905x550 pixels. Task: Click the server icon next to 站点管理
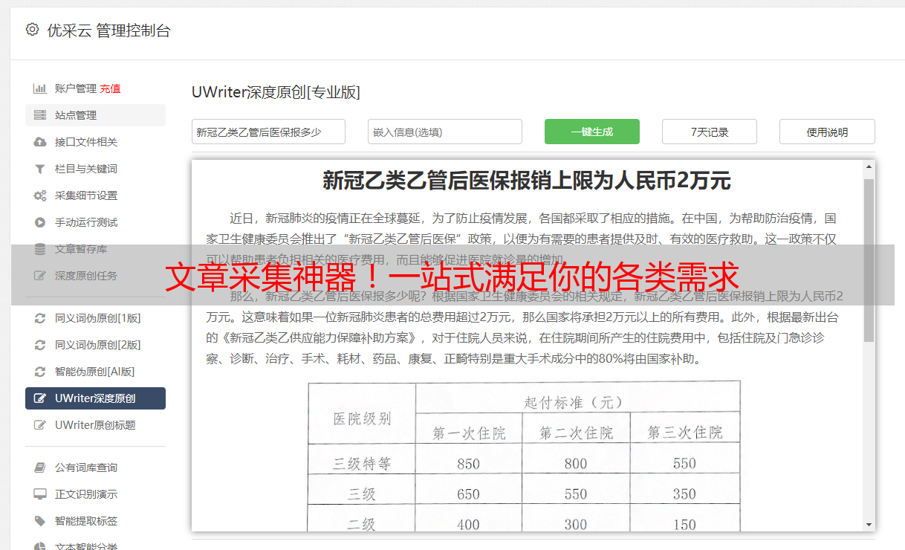(40, 115)
